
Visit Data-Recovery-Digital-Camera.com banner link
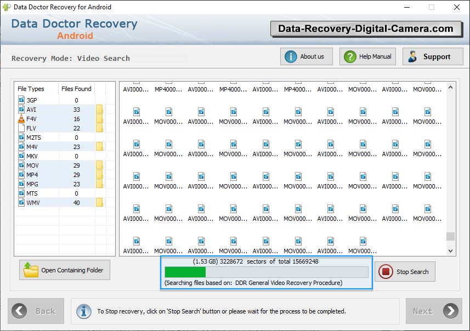[366, 28]
